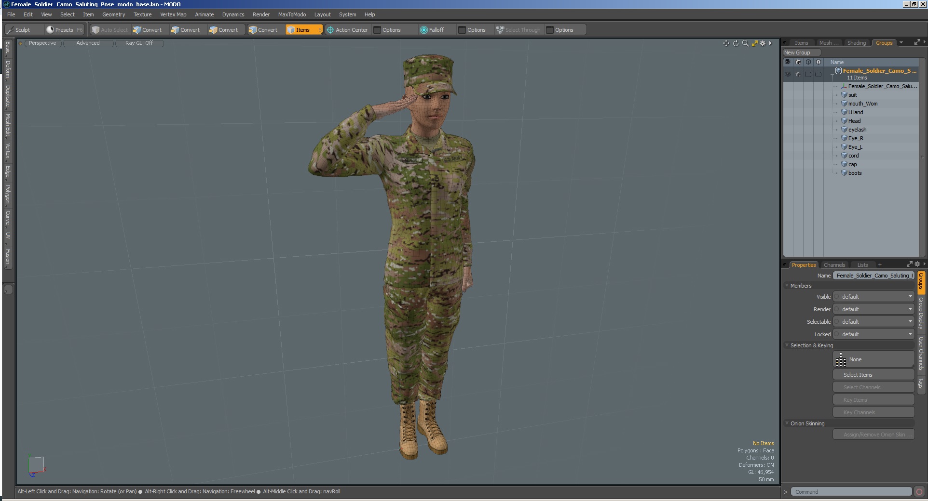The image size is (928, 501).
Task: Open the Render default dropdown
Action: tap(877, 309)
